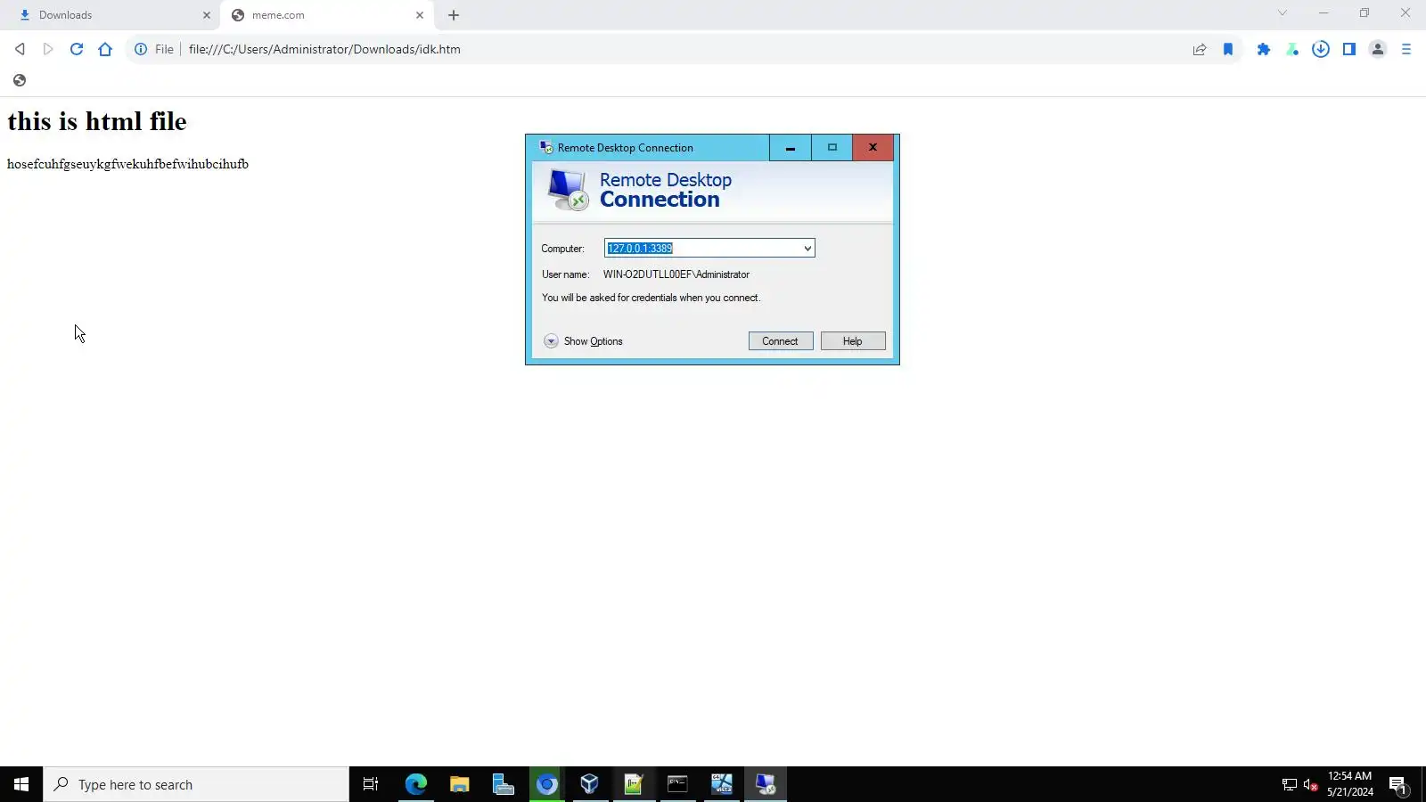Click the Connect button
Image resolution: width=1426 pixels, height=802 pixels.
(x=781, y=341)
